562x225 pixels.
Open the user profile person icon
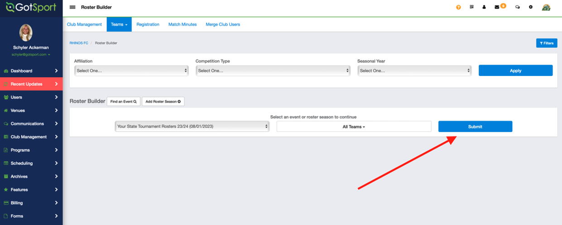click(x=484, y=7)
